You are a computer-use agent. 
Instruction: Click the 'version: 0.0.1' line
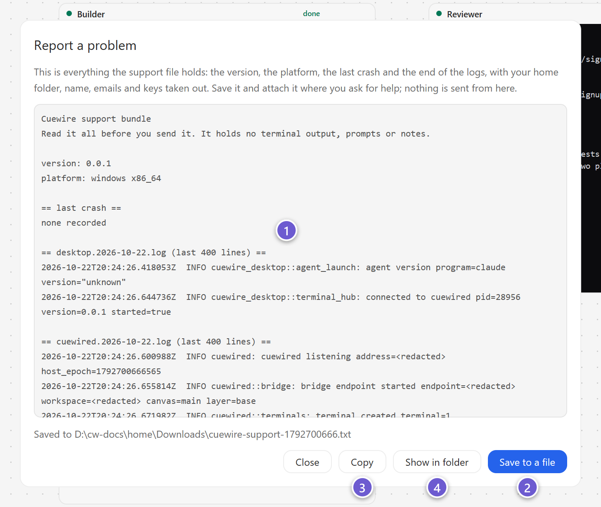coord(76,163)
